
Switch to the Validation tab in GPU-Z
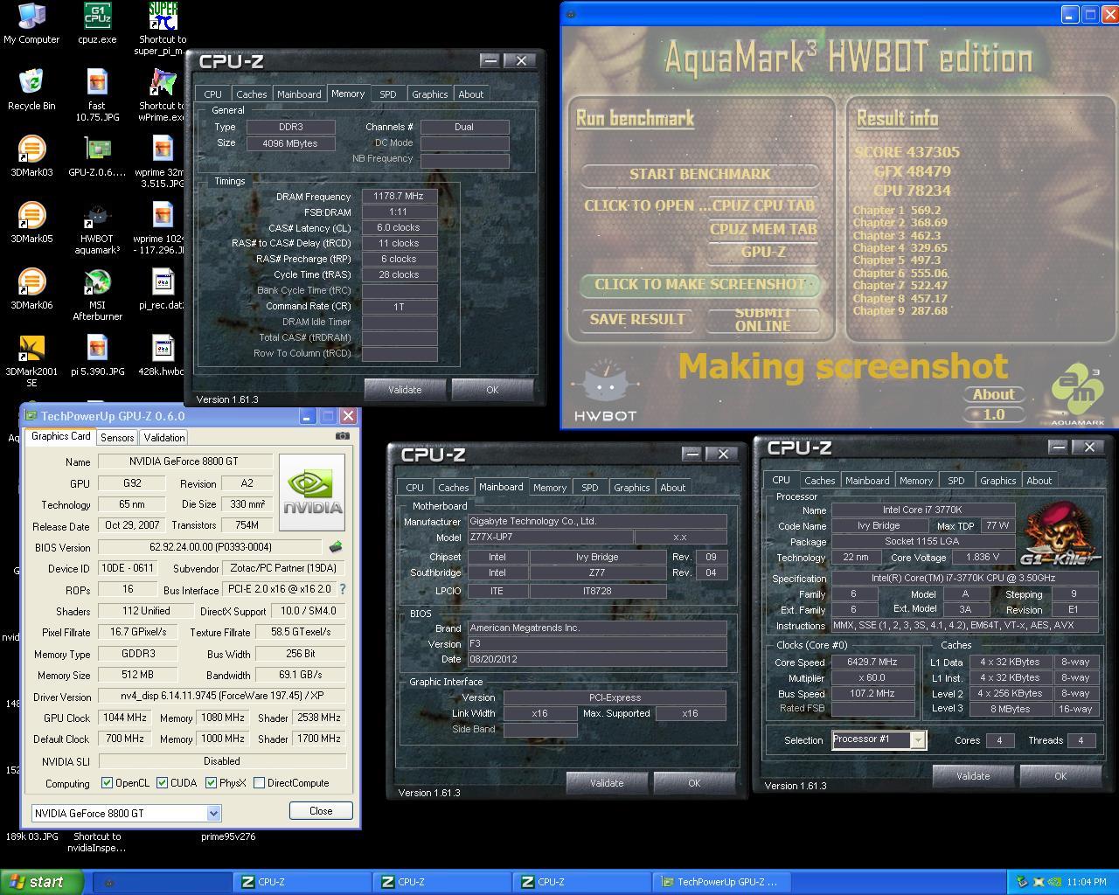(x=164, y=437)
